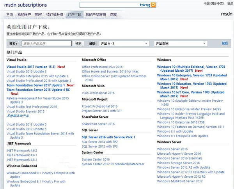This screenshot has width=234, height=189.
Task: Focus the product name search field
Action: click(47, 44)
